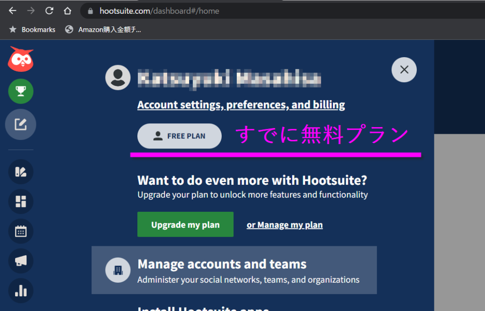Viewport: 485px width, 311px height.
Task: Open Account settings, preferences, and billing link
Action: pos(241,105)
